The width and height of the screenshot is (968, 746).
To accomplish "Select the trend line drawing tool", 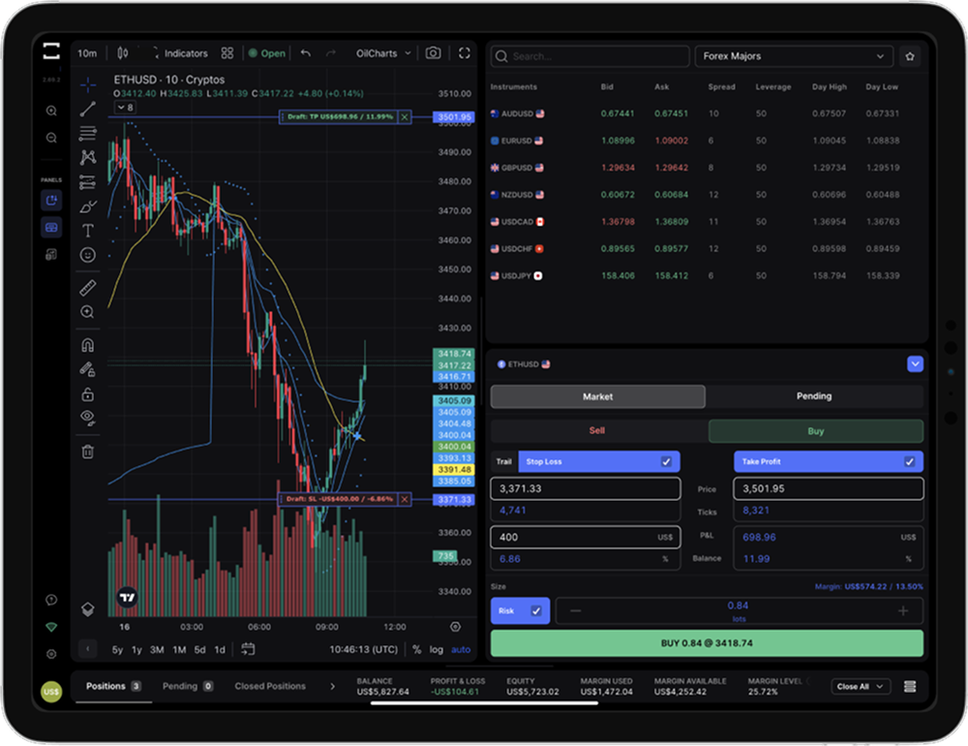I will pos(88,109).
